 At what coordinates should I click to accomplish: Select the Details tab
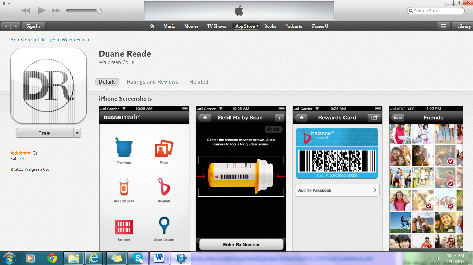(x=107, y=82)
